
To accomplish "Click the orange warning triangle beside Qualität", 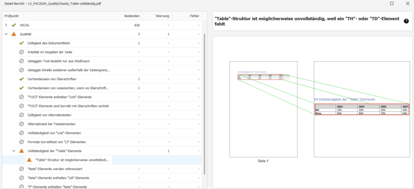I will [x=14, y=34].
